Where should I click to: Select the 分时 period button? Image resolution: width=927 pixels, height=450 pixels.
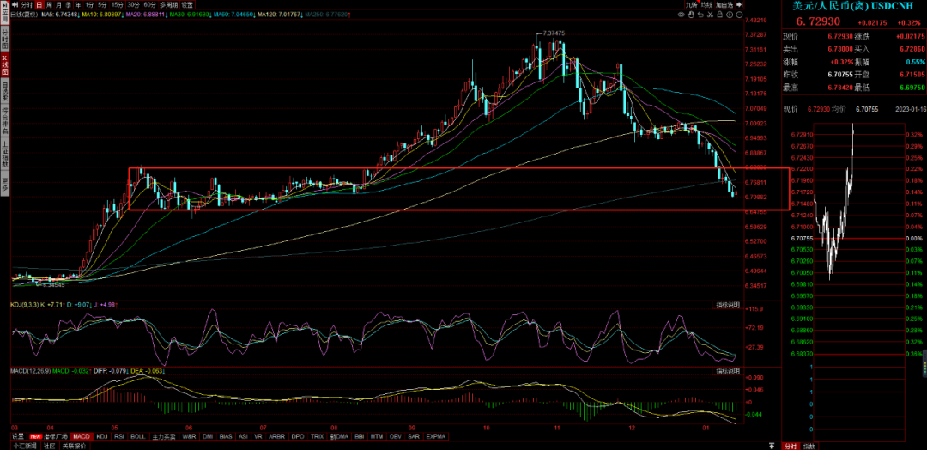(27, 5)
